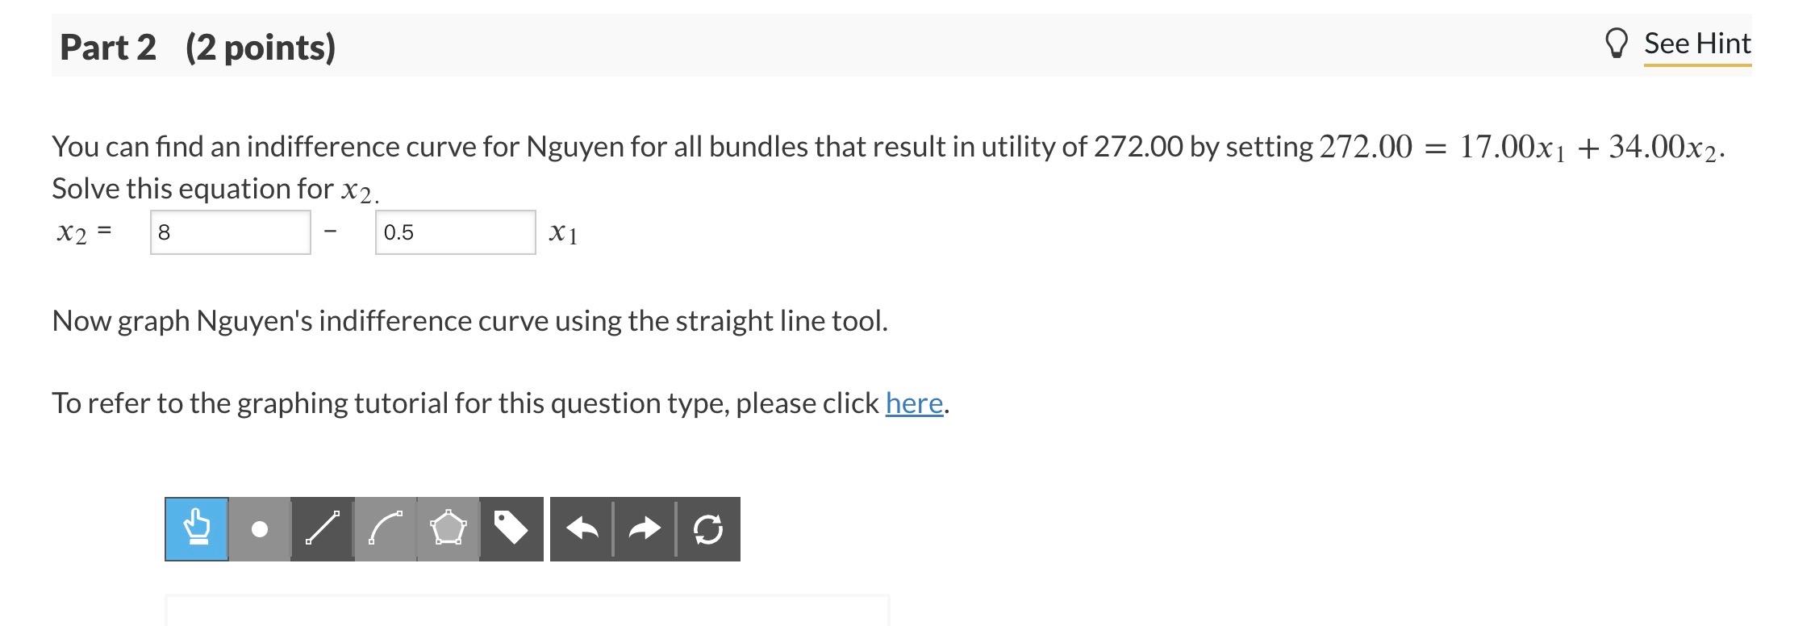Enable the tag labeling mode
The image size is (1815, 626).
coord(511,530)
